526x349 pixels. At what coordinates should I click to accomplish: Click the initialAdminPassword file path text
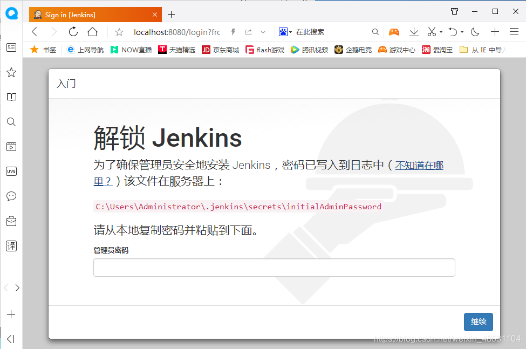238,207
